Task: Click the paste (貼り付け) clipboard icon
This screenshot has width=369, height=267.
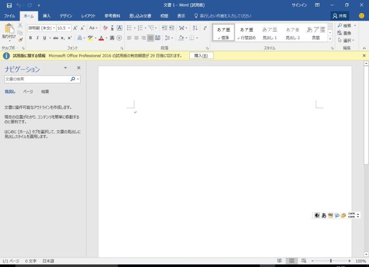Action: (x=8, y=29)
